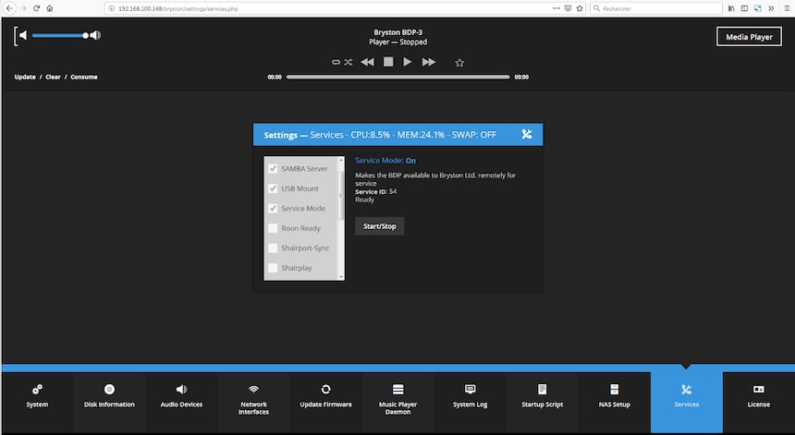This screenshot has width=795, height=435.
Task: Click the services list scroll up arrow
Action: click(341, 160)
